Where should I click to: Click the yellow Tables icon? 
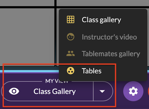click(x=70, y=71)
